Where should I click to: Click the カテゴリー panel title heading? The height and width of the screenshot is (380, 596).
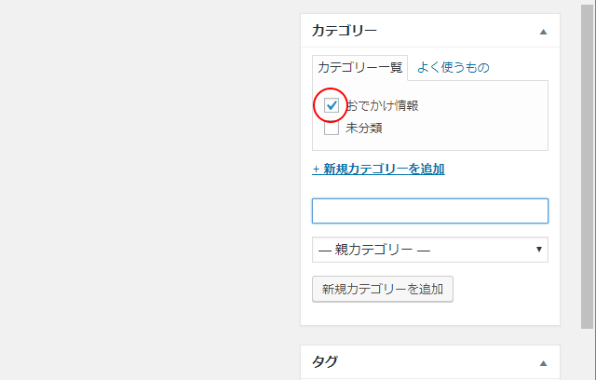[x=345, y=31]
